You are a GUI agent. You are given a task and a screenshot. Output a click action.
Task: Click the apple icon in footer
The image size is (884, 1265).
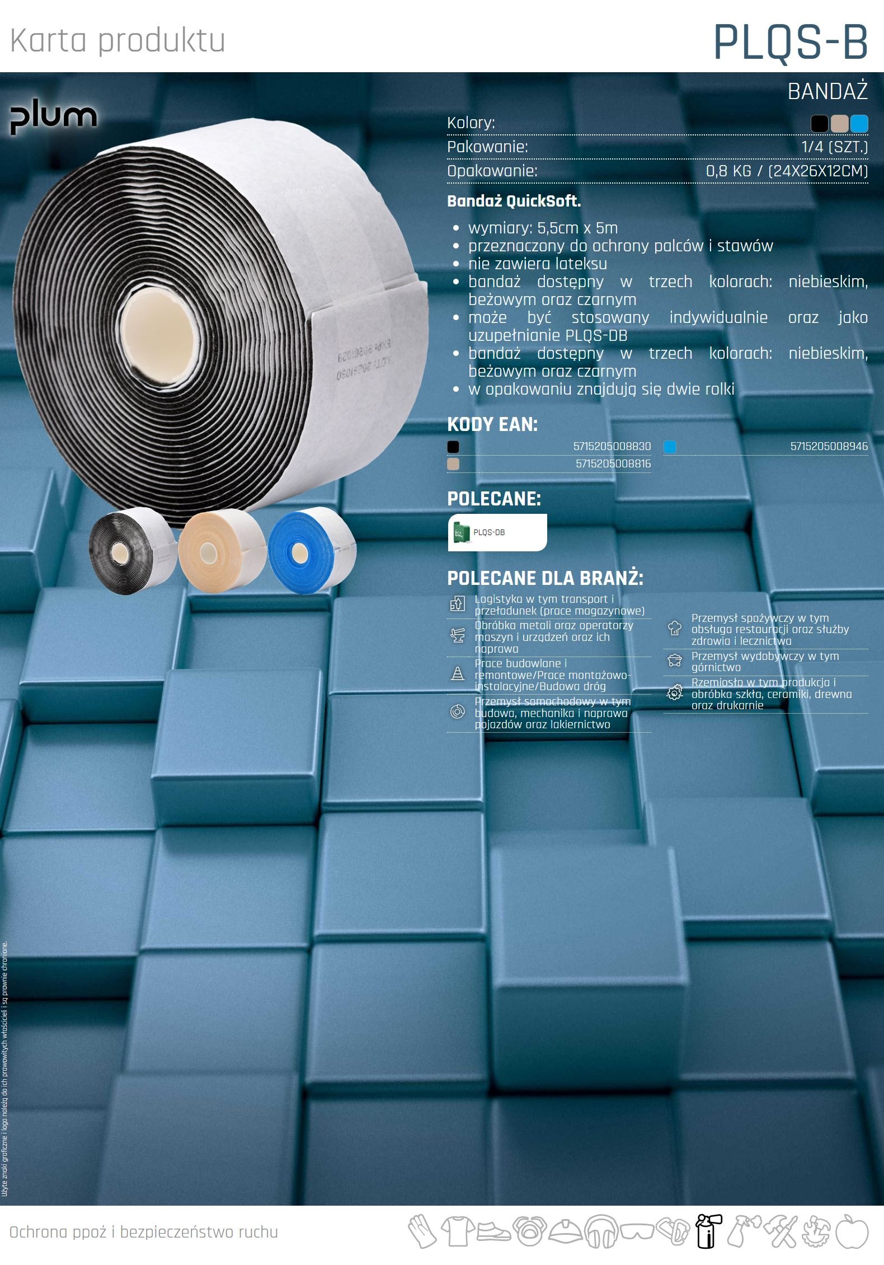(x=851, y=1231)
